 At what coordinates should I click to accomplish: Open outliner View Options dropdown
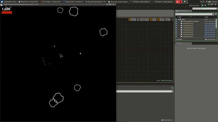(211, 39)
